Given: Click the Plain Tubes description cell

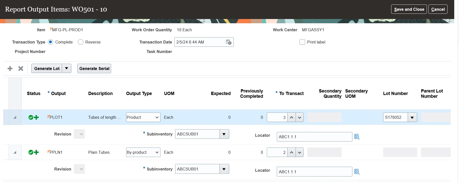Looking at the screenshot, I should coord(99,152).
